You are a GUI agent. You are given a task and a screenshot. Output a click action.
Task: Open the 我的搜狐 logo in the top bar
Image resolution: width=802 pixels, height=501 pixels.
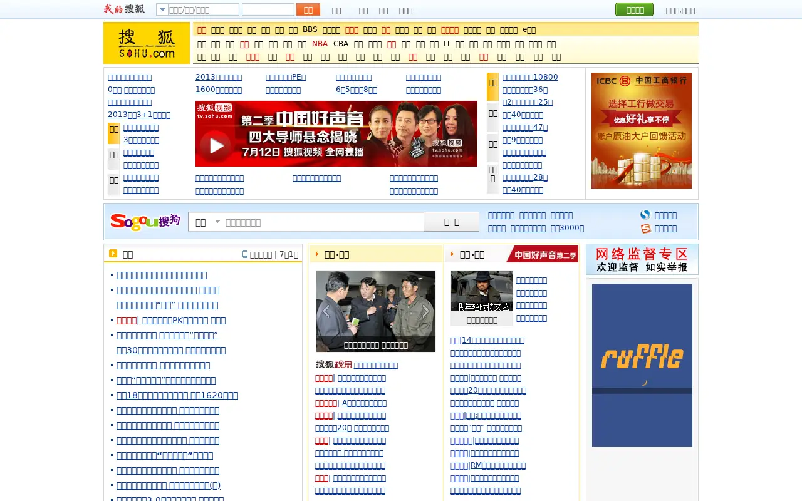click(124, 9)
